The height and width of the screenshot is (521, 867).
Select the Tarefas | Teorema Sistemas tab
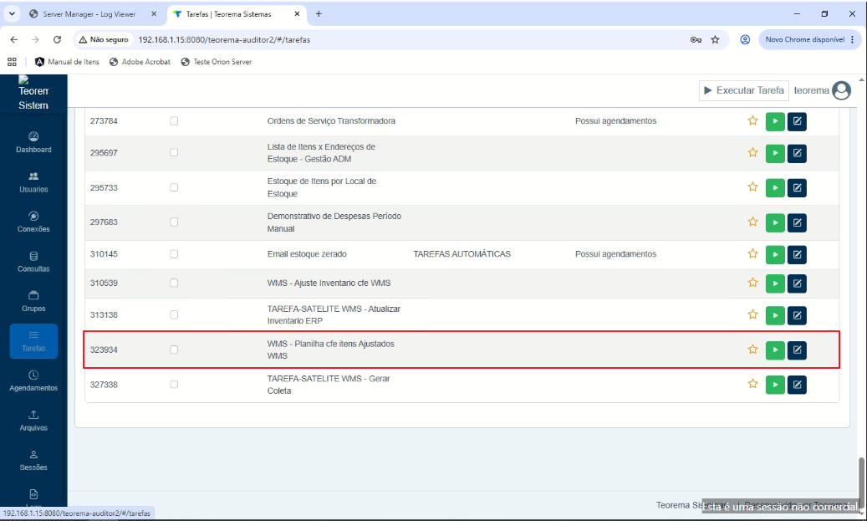[x=237, y=14]
